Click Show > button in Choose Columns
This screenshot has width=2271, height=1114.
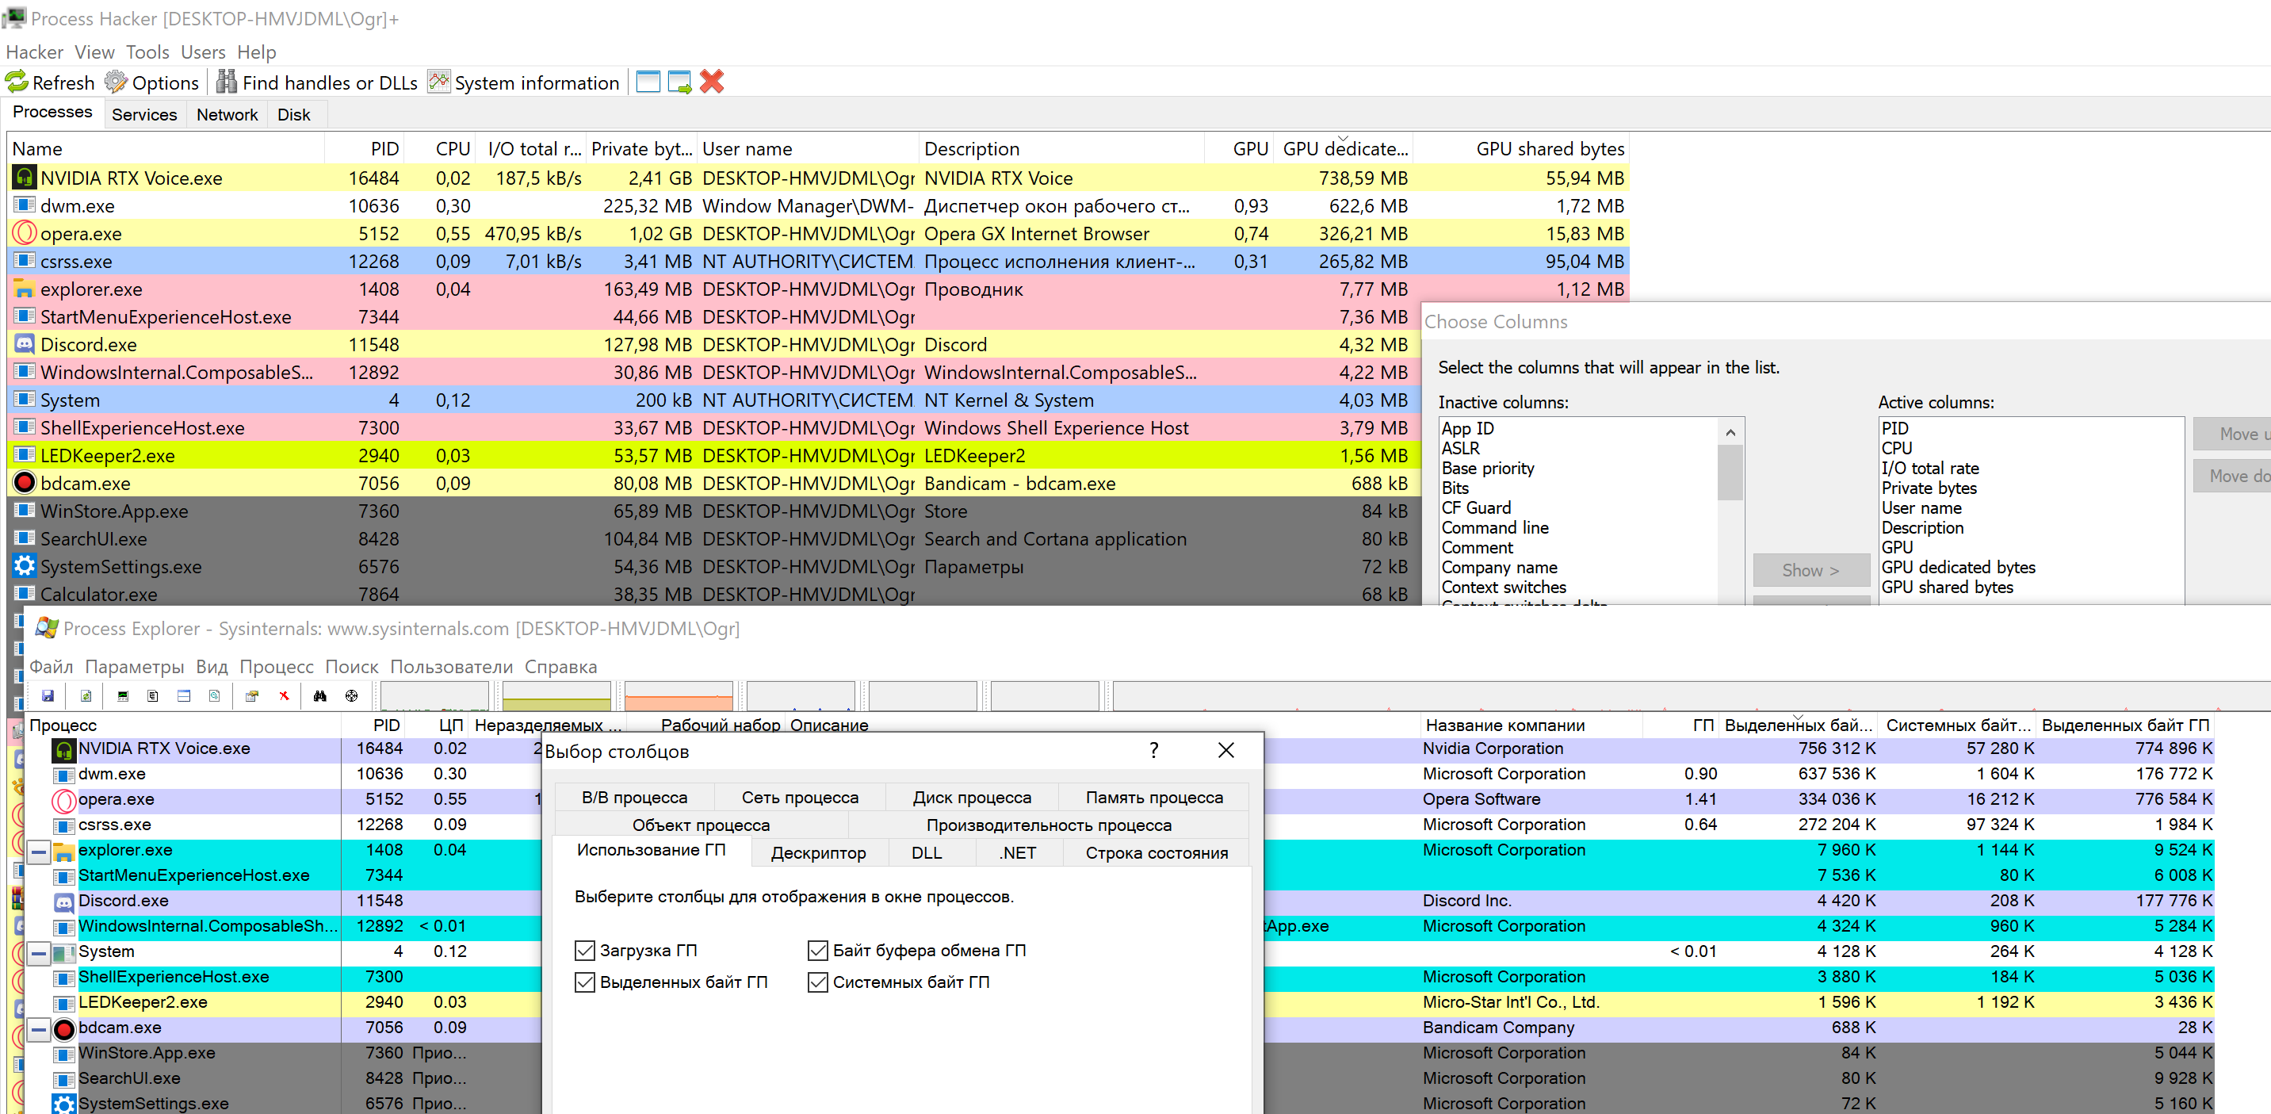point(1810,570)
